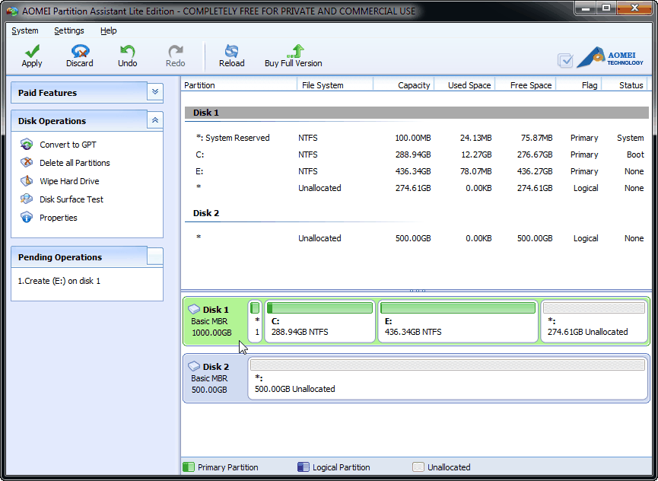Open the Settings menu

(x=68, y=30)
